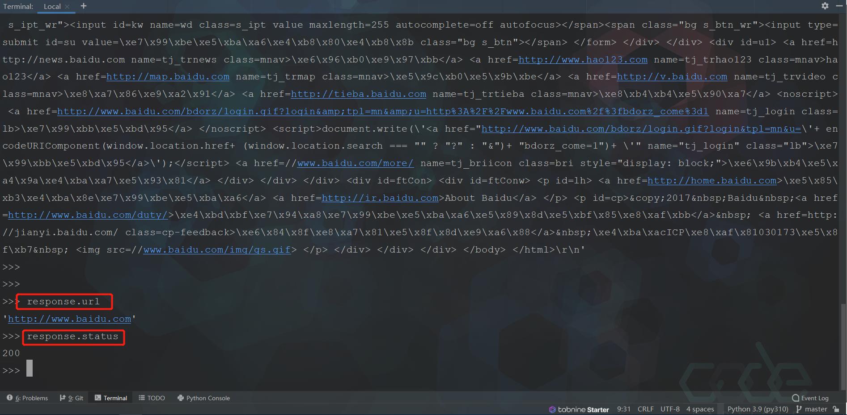Screen dimensions: 847x415
Task: Click the tabnine Starter status widget
Action: pos(579,409)
